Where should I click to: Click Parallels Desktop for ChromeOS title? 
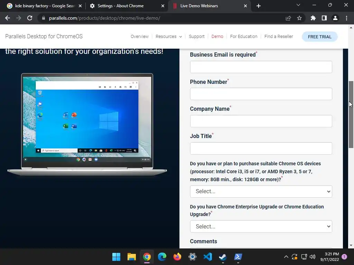(x=44, y=36)
